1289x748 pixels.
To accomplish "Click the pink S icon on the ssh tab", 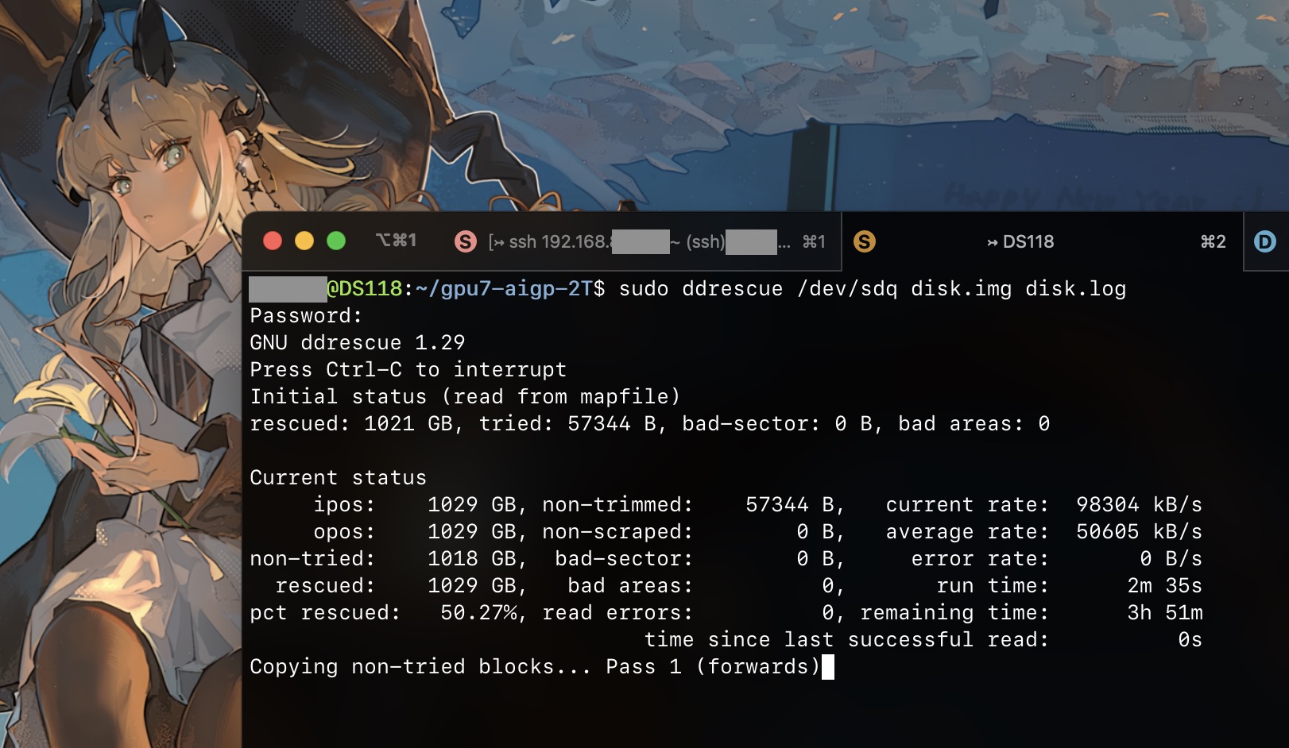I will click(x=465, y=241).
